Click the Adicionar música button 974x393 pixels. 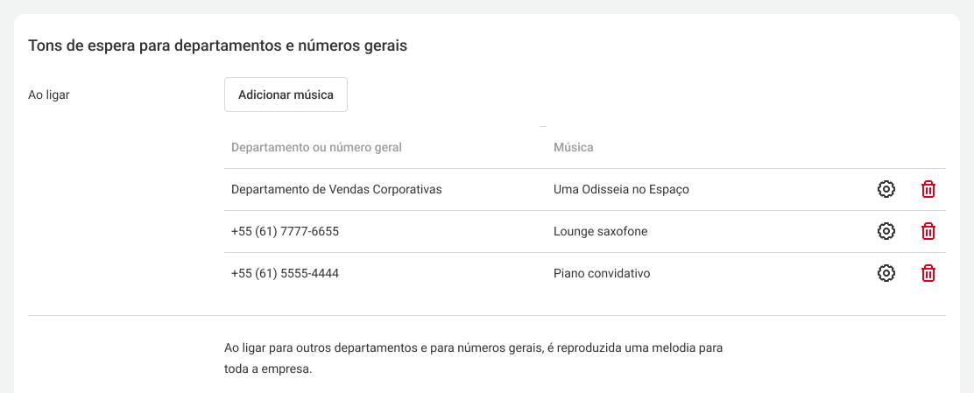(x=286, y=95)
